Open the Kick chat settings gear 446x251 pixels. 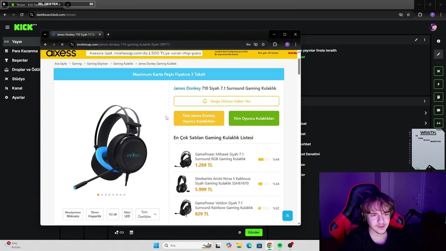tap(240, 233)
